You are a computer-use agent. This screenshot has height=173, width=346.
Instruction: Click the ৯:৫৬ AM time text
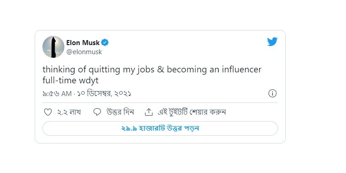[57, 93]
